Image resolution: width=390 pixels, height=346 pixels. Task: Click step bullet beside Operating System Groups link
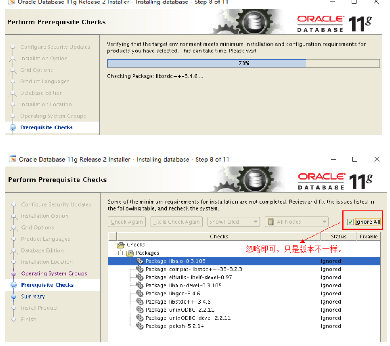pos(14,274)
